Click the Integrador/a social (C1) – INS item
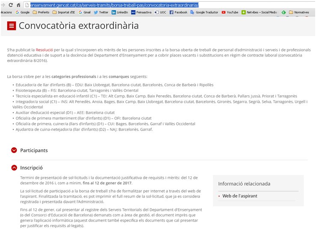 tap(160, 104)
